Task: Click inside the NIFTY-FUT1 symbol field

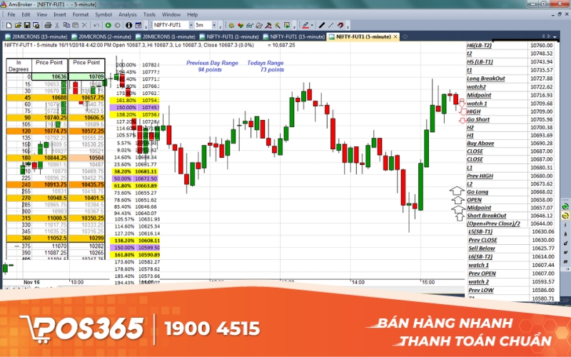Action: 171,25
